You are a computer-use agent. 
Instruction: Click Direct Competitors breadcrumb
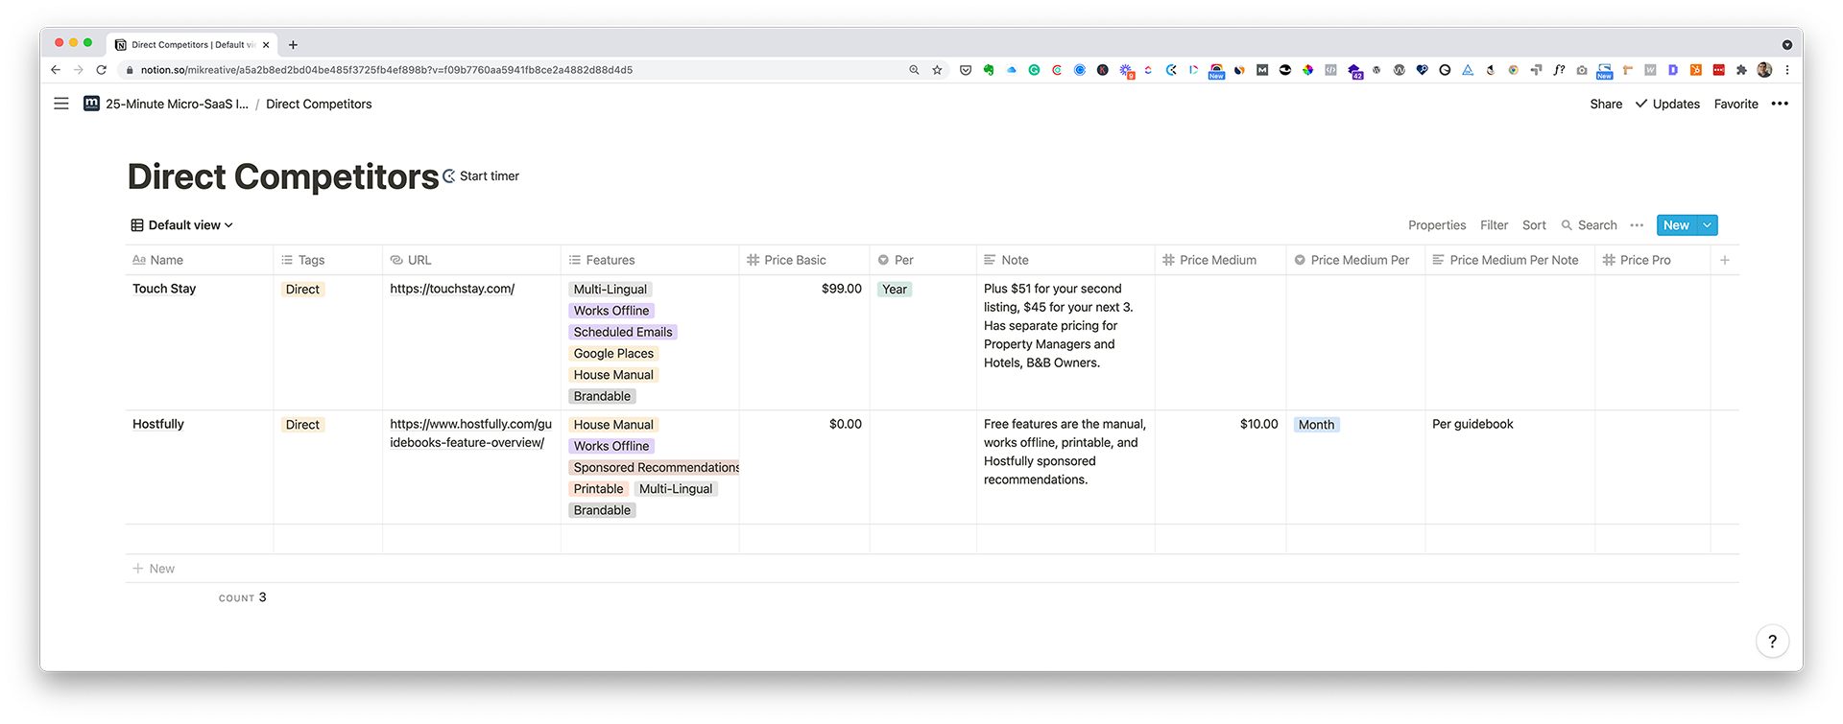319,104
